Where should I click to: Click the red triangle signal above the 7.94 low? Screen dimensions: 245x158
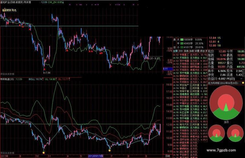(44, 69)
